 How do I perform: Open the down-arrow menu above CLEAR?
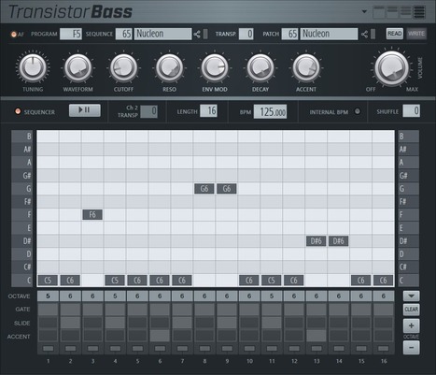point(411,296)
